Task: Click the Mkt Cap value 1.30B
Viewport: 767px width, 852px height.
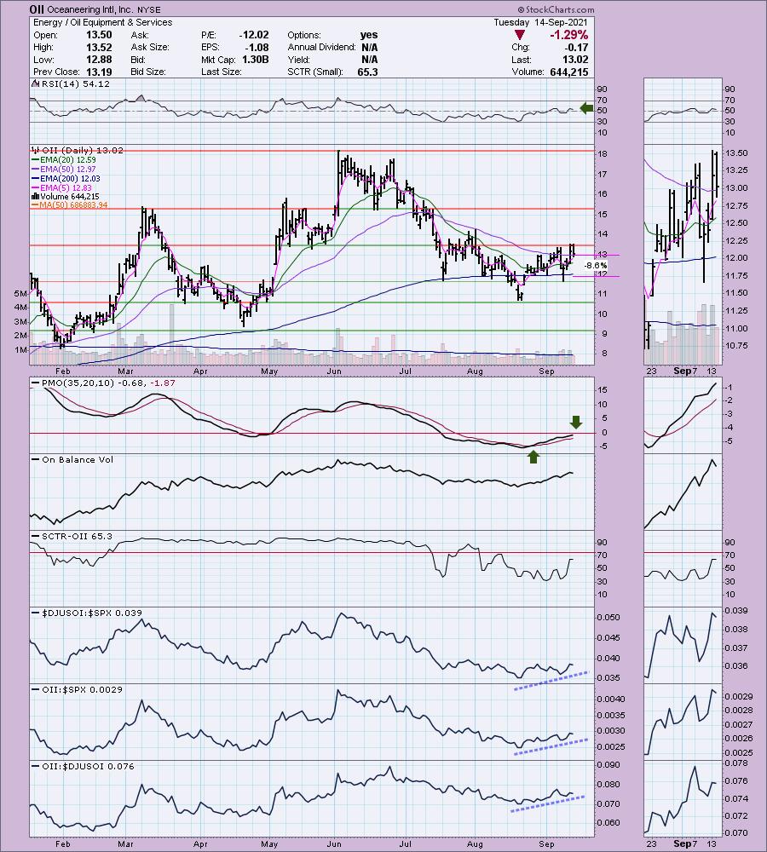Action: coord(255,60)
